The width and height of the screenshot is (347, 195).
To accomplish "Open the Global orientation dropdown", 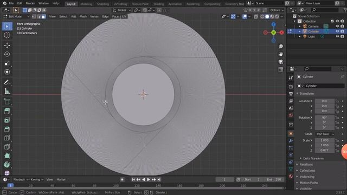I will 121,10.
